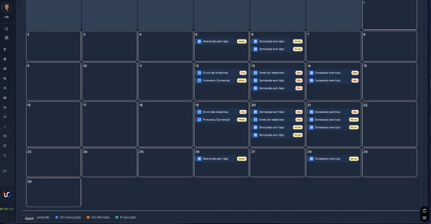Open Demanda sem tipo task on day 5
Screen dimensions: 431x224
[x=221, y=42]
